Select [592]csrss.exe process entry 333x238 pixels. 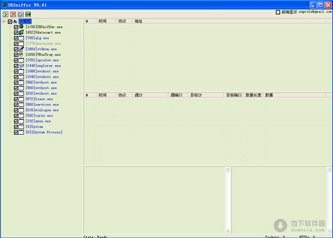pos(39,116)
